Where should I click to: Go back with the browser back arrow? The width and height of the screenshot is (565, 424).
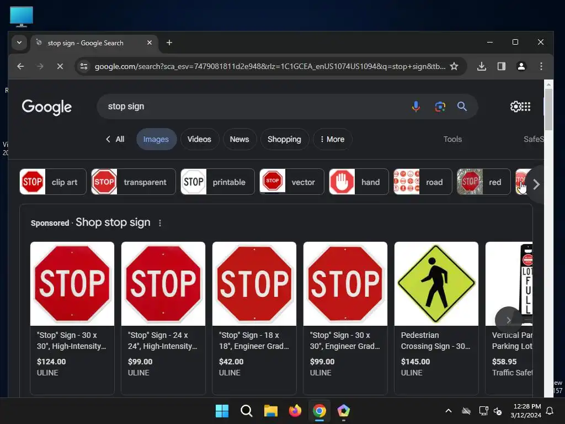20,66
